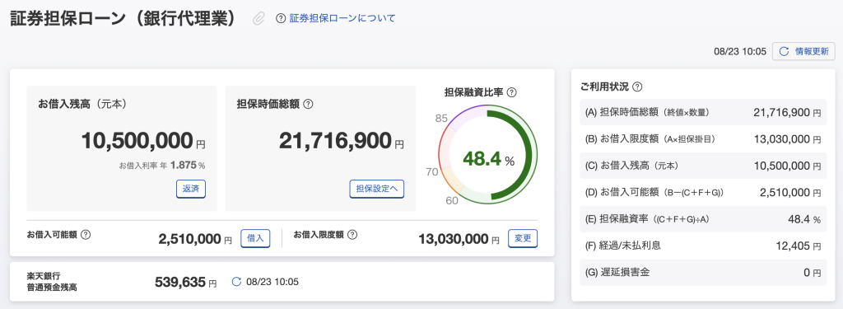Open help icon next to 担保時価総額

tap(308, 105)
